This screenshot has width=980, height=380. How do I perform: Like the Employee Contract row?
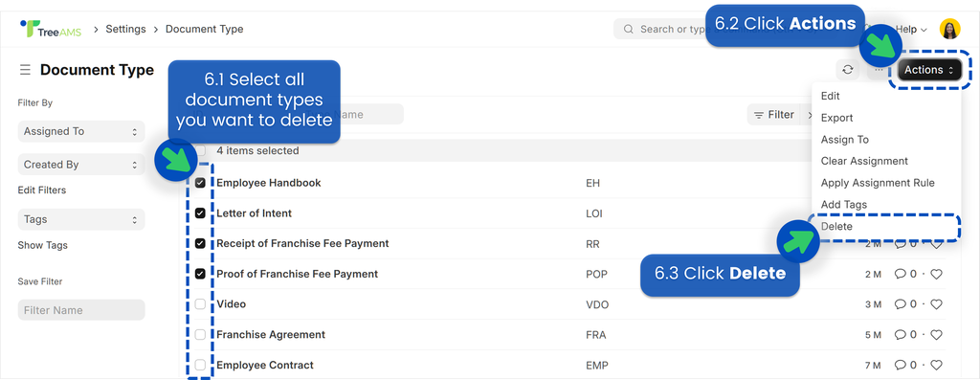coord(936,365)
